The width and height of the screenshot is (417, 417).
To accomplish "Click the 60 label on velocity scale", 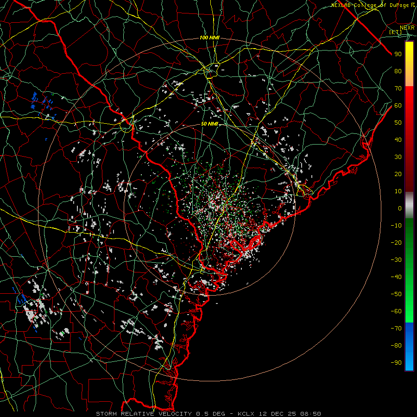I will coord(398,106).
